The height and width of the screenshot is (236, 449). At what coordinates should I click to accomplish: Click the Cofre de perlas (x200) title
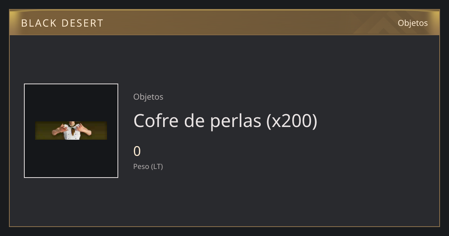(x=225, y=121)
